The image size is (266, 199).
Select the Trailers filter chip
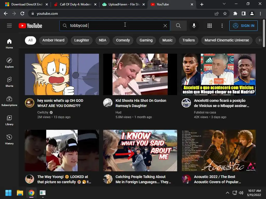coord(189,40)
